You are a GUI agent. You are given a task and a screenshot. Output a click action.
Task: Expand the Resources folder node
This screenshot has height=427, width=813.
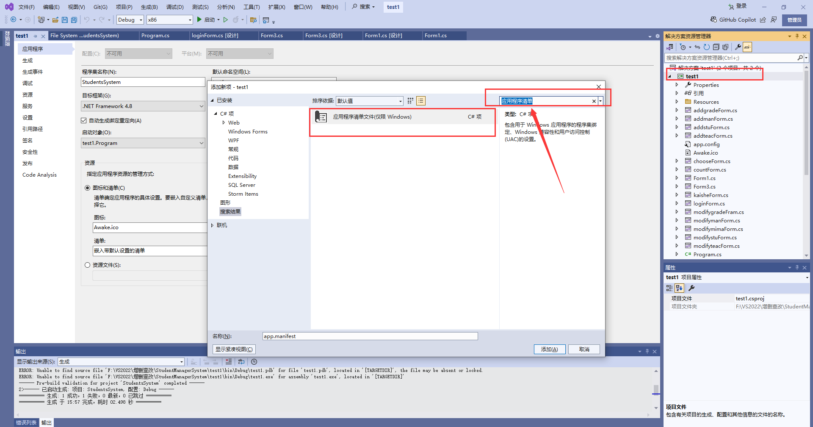pos(677,102)
